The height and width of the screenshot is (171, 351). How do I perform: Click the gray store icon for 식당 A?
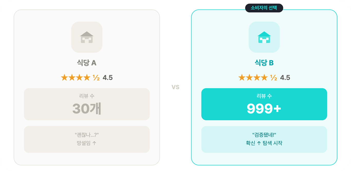[87, 37]
